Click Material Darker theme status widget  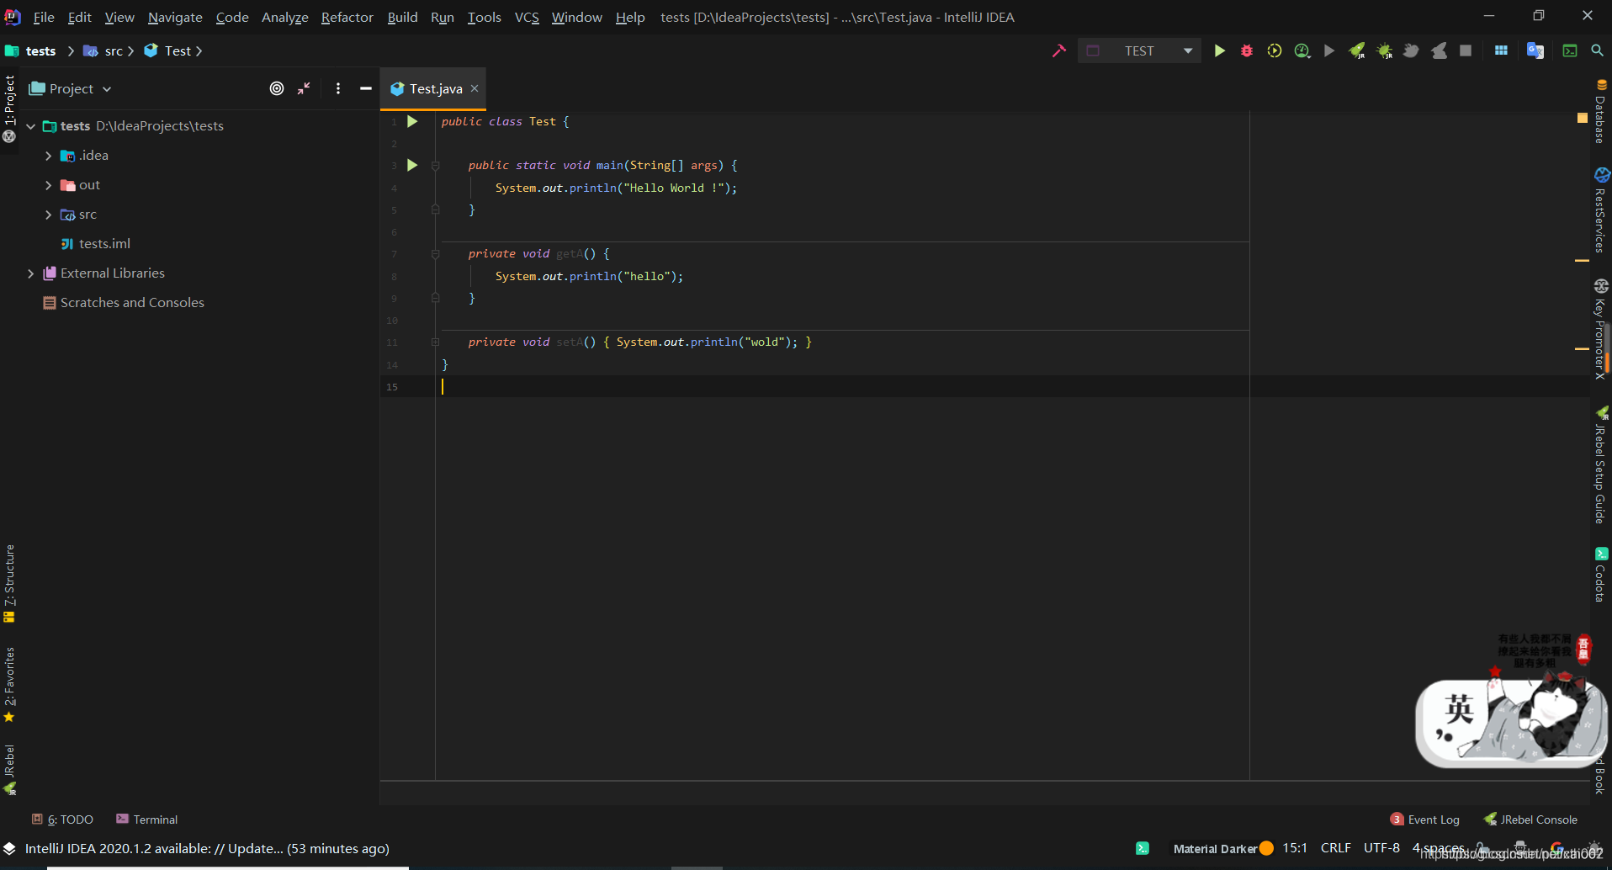point(1215,849)
